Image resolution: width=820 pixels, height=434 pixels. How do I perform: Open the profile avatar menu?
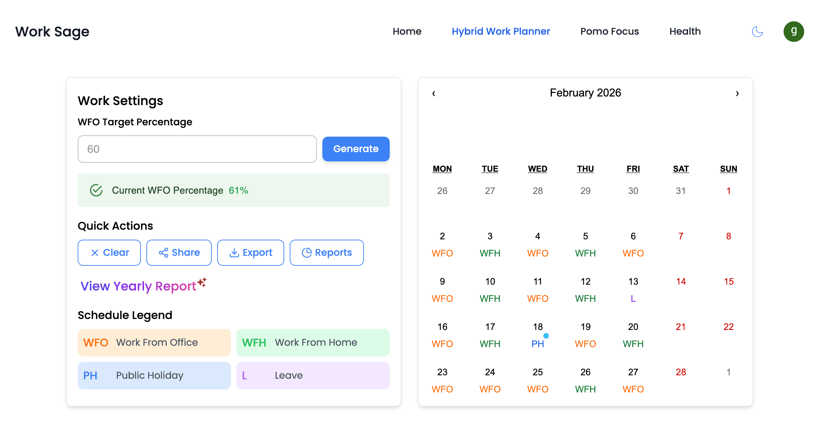click(x=794, y=31)
